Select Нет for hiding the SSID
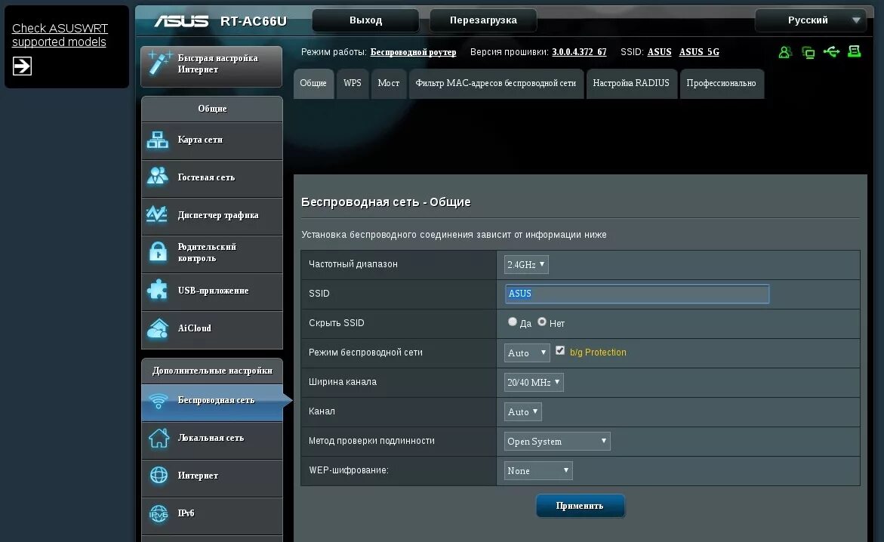The height and width of the screenshot is (542, 884). pos(542,322)
